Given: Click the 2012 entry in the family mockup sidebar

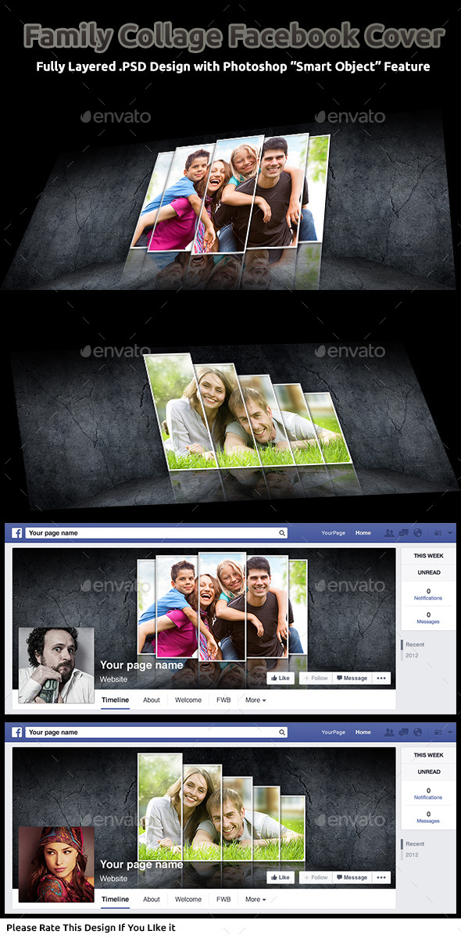Looking at the screenshot, I should [x=412, y=655].
